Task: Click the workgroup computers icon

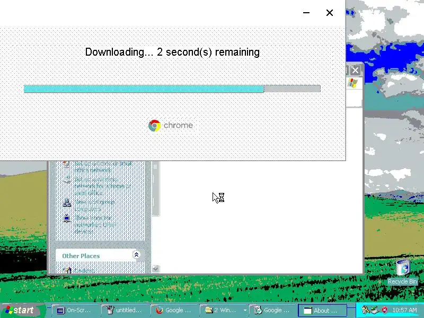Action: click(67, 202)
